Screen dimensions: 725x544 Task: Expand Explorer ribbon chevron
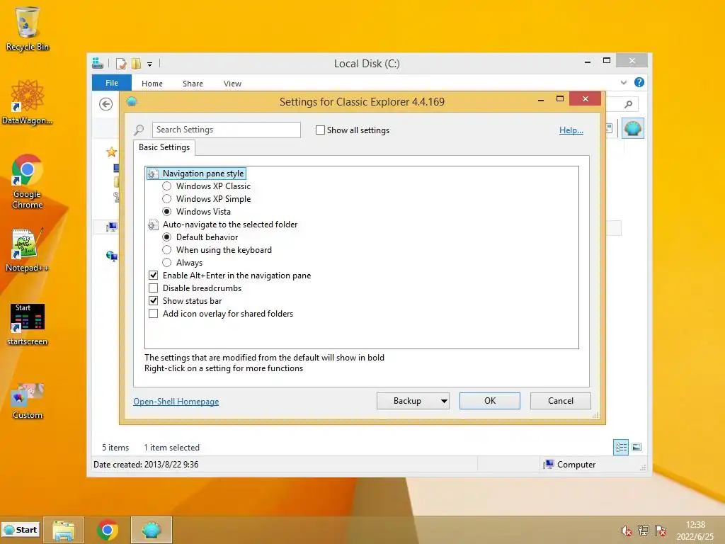click(x=623, y=82)
